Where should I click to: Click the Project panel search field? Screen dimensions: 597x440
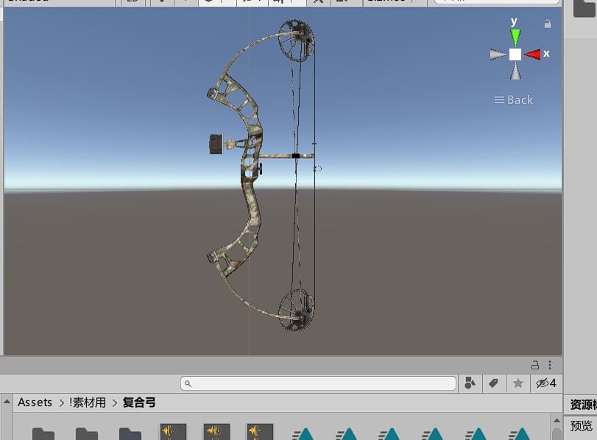(318, 383)
